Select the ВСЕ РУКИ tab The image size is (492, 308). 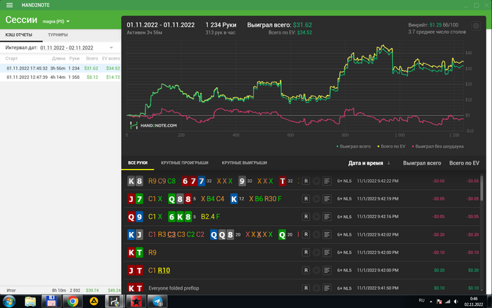tap(138, 162)
